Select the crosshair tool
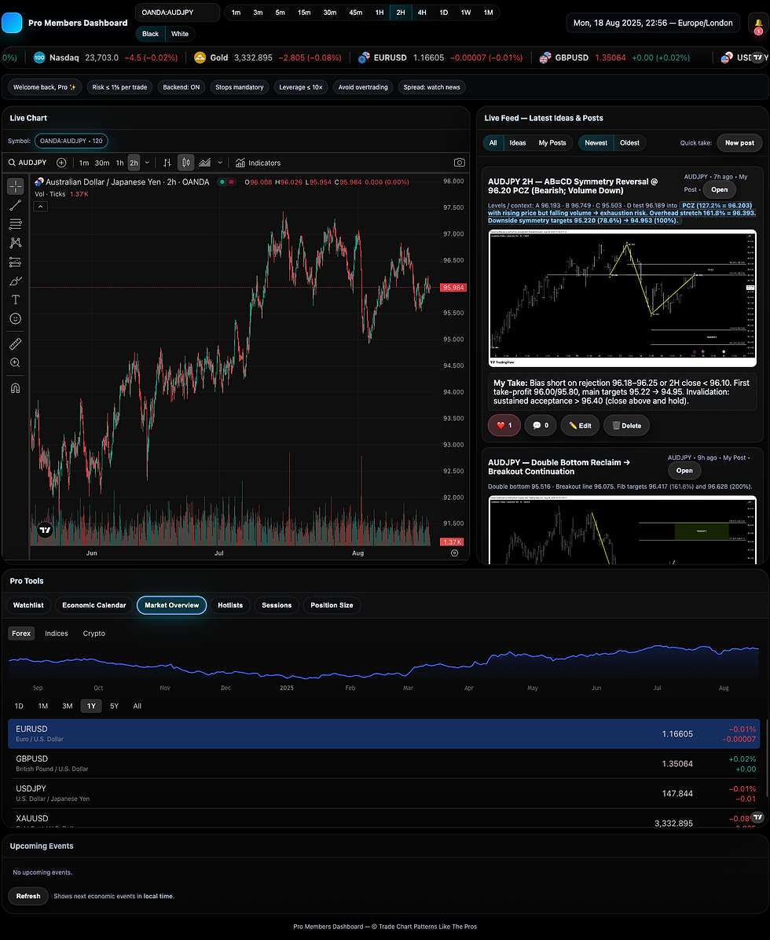This screenshot has height=940, width=770. (x=15, y=187)
